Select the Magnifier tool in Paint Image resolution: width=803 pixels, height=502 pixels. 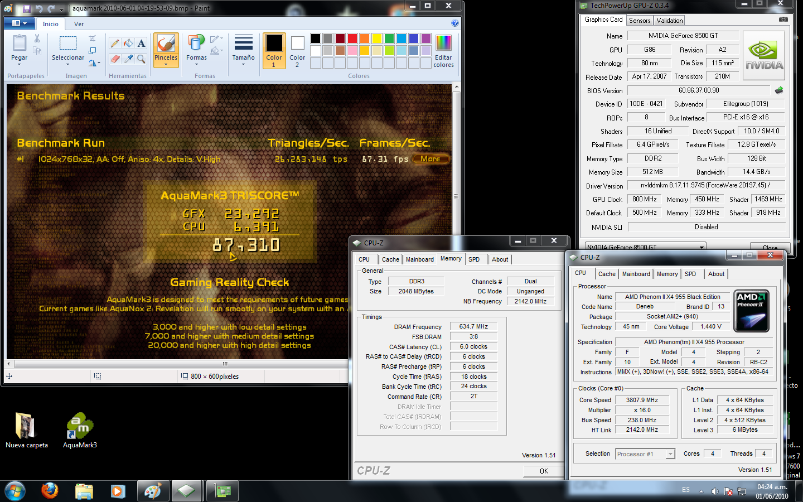click(x=142, y=58)
